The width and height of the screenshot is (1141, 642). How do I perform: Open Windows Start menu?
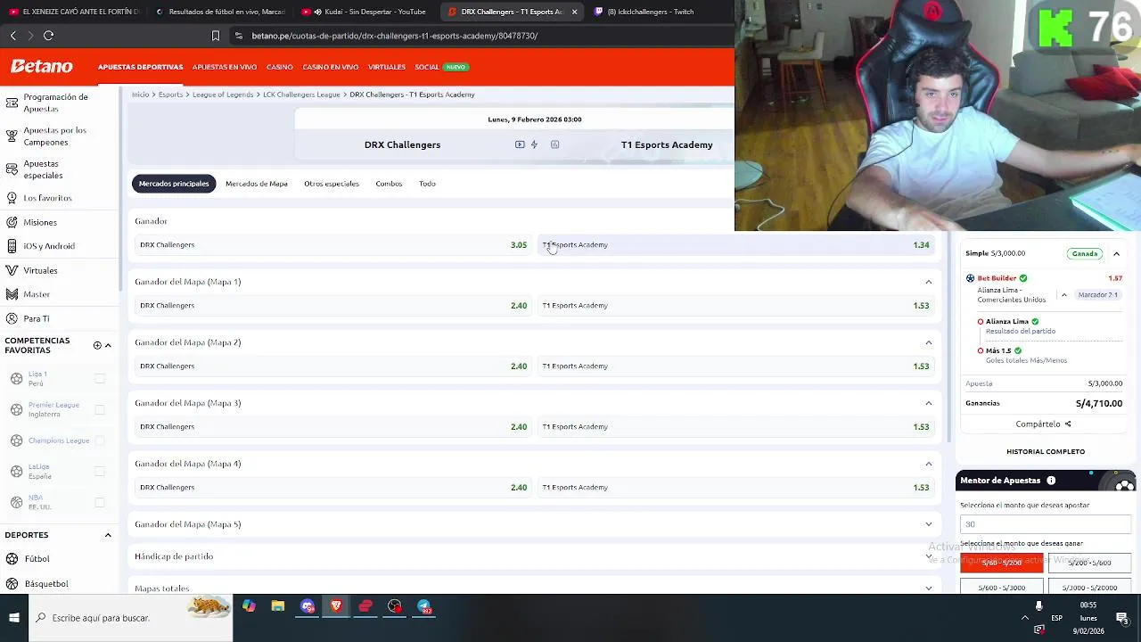click(14, 617)
